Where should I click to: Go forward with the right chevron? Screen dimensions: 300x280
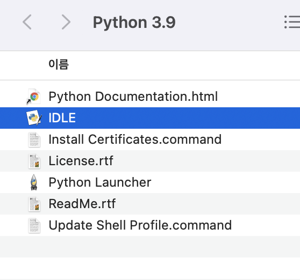click(66, 22)
